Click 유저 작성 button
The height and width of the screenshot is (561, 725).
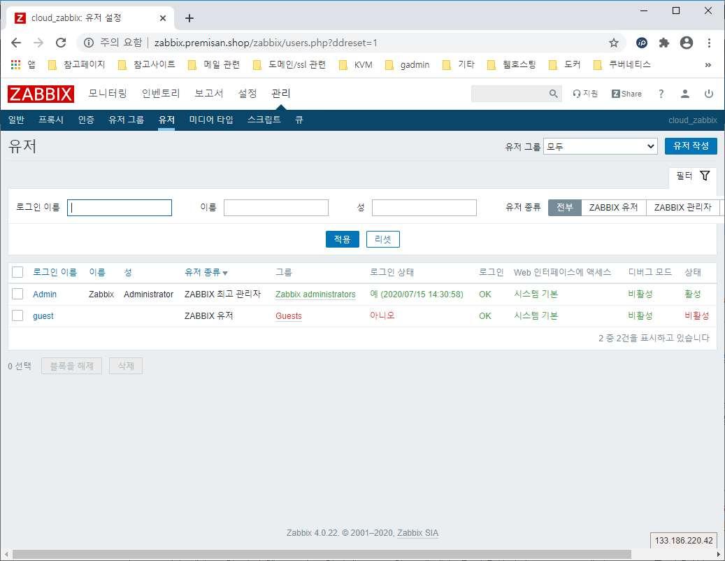pyautogui.click(x=691, y=146)
